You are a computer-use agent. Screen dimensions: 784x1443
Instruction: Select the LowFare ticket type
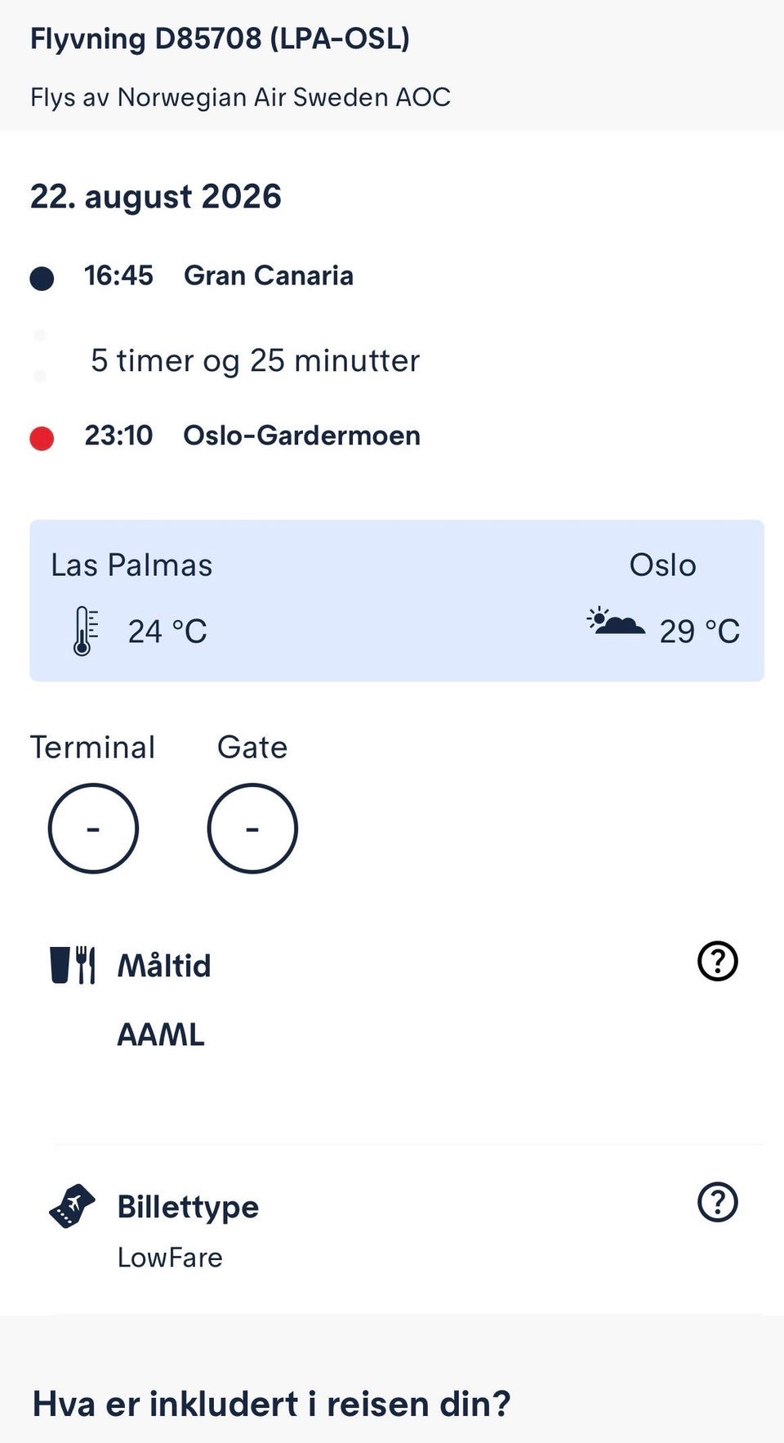coord(170,1257)
